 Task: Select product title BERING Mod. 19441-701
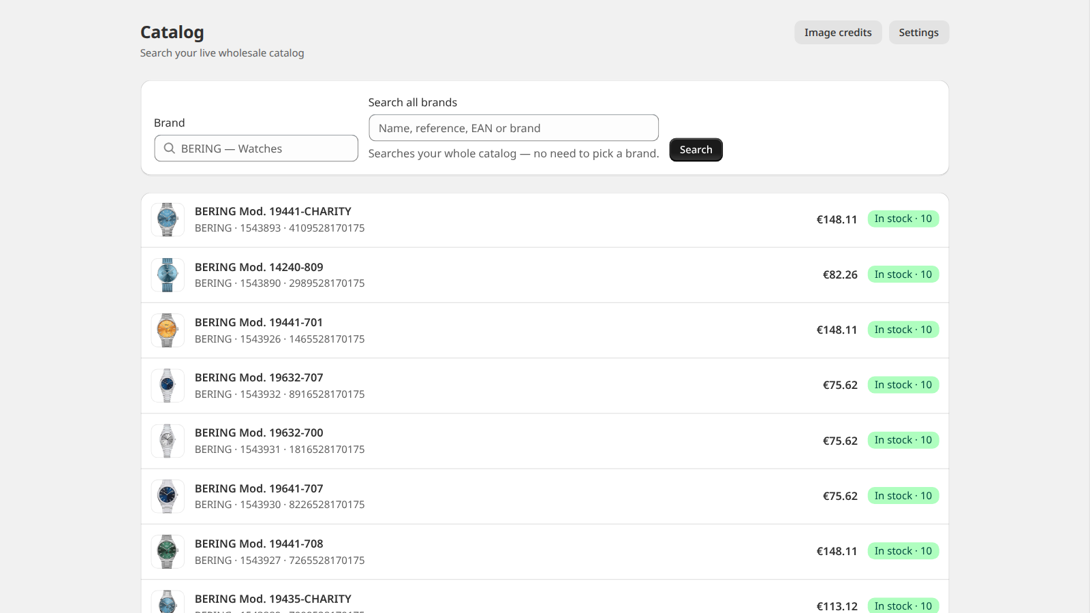coord(259,323)
